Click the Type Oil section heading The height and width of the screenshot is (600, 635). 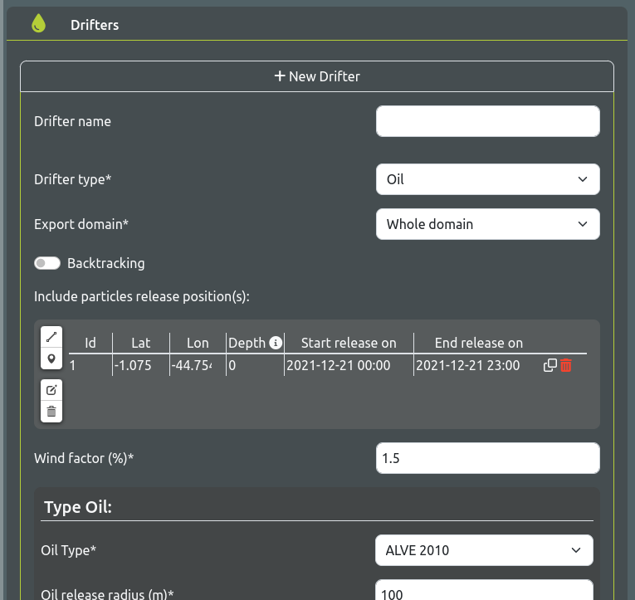point(78,507)
